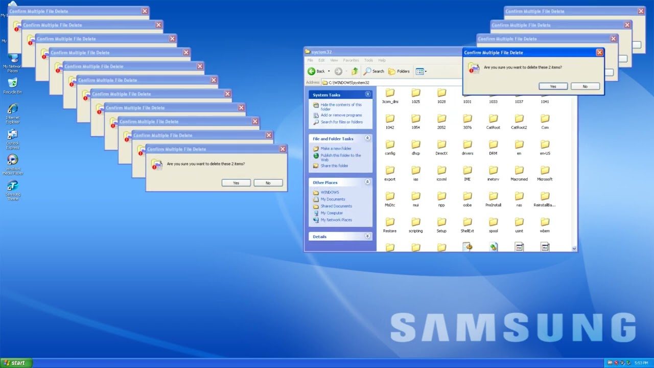Expand the Details panel
Image resolution: width=654 pixels, height=368 pixels.
pos(367,237)
